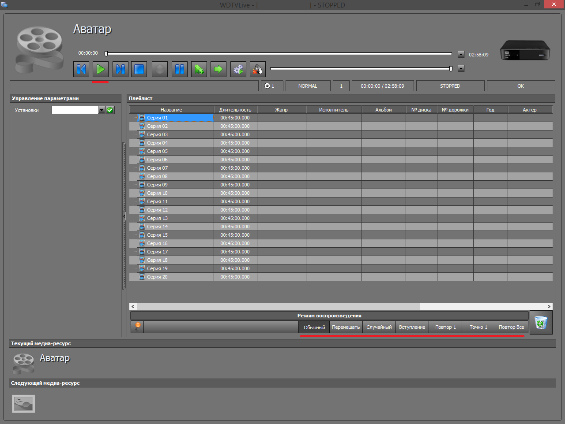Viewport: 565px width, 424px height.
Task: Click the Год column header
Action: pyautogui.click(x=490, y=110)
